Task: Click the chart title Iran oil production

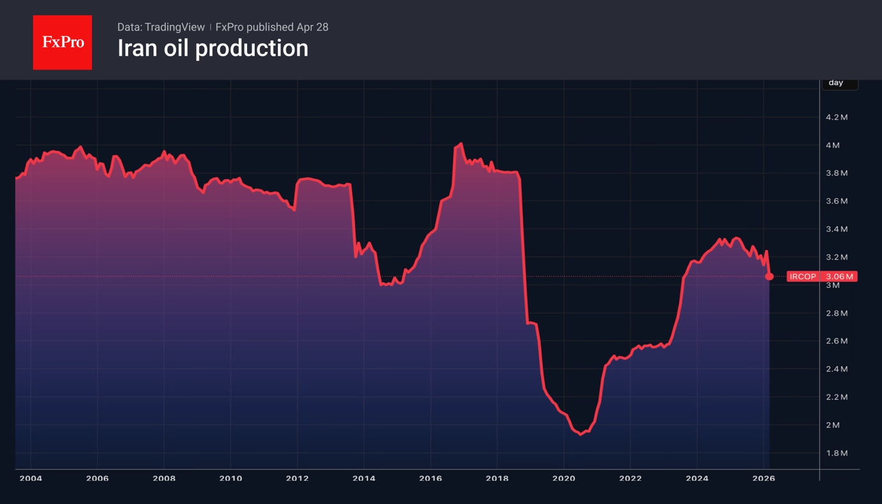Action: pyautogui.click(x=212, y=48)
